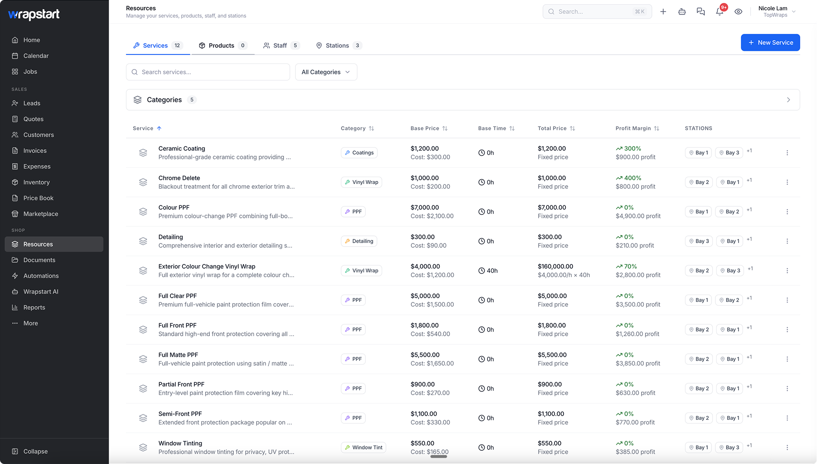Image resolution: width=817 pixels, height=464 pixels.
Task: Open three-dot menu for Detailing row
Action: [x=787, y=241]
